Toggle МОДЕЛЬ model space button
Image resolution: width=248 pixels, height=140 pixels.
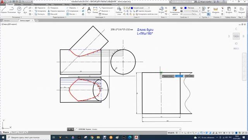coord(171,133)
